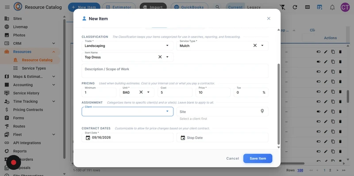354x176 pixels.
Task: Open the notifications bell
Action: point(332,7)
